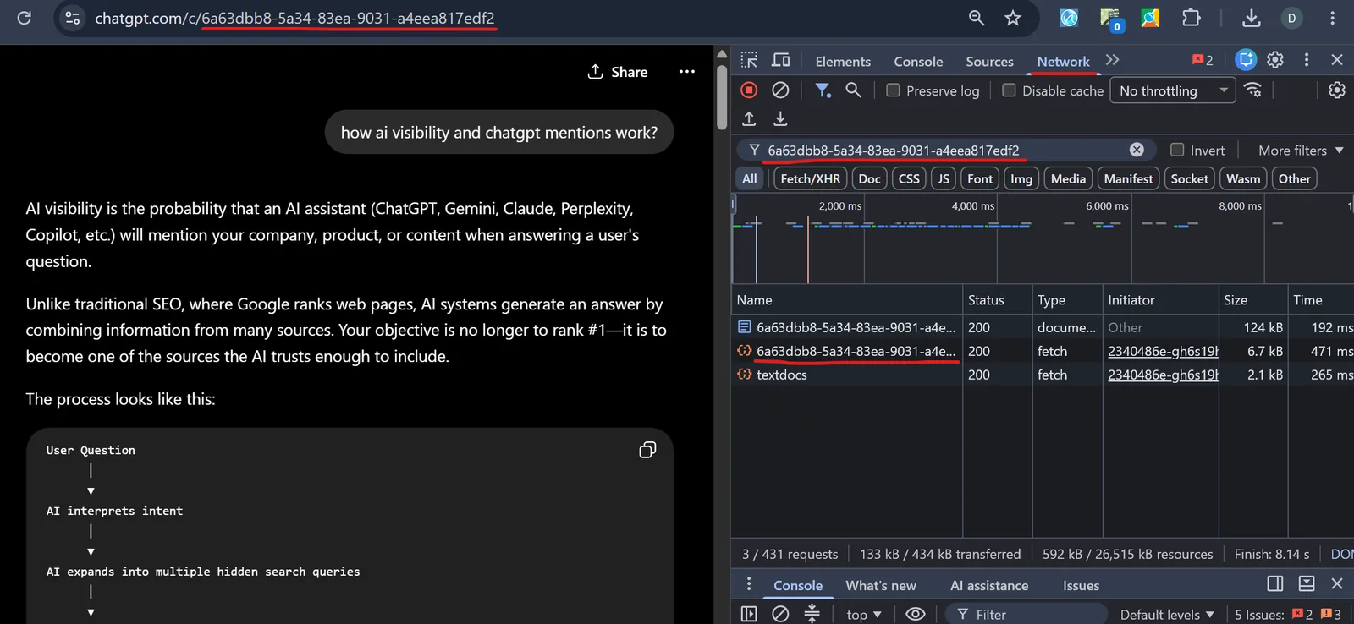Open drawer three-dot menu beside Console

[x=749, y=584]
